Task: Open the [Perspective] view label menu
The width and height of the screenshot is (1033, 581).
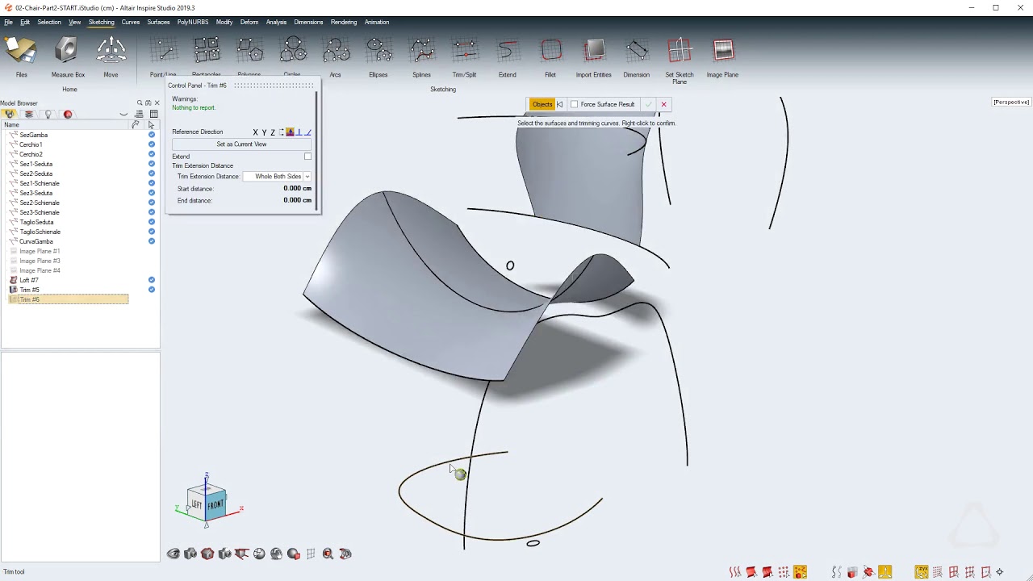Action: pos(1011,102)
